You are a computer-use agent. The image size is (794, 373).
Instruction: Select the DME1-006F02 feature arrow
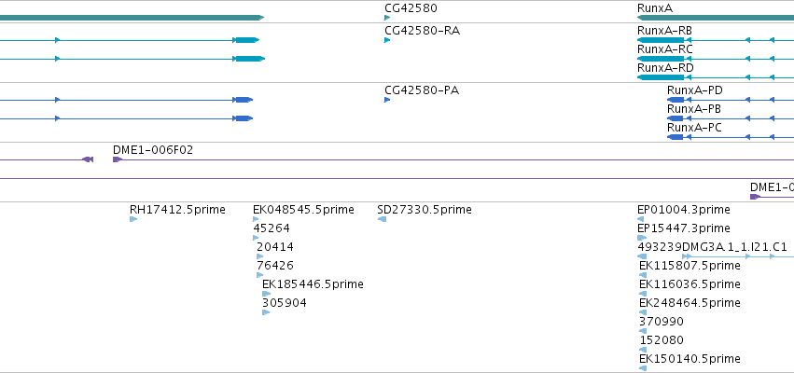tap(118, 159)
